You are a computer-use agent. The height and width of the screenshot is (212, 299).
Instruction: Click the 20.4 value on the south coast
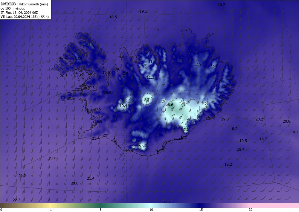tap(129, 151)
